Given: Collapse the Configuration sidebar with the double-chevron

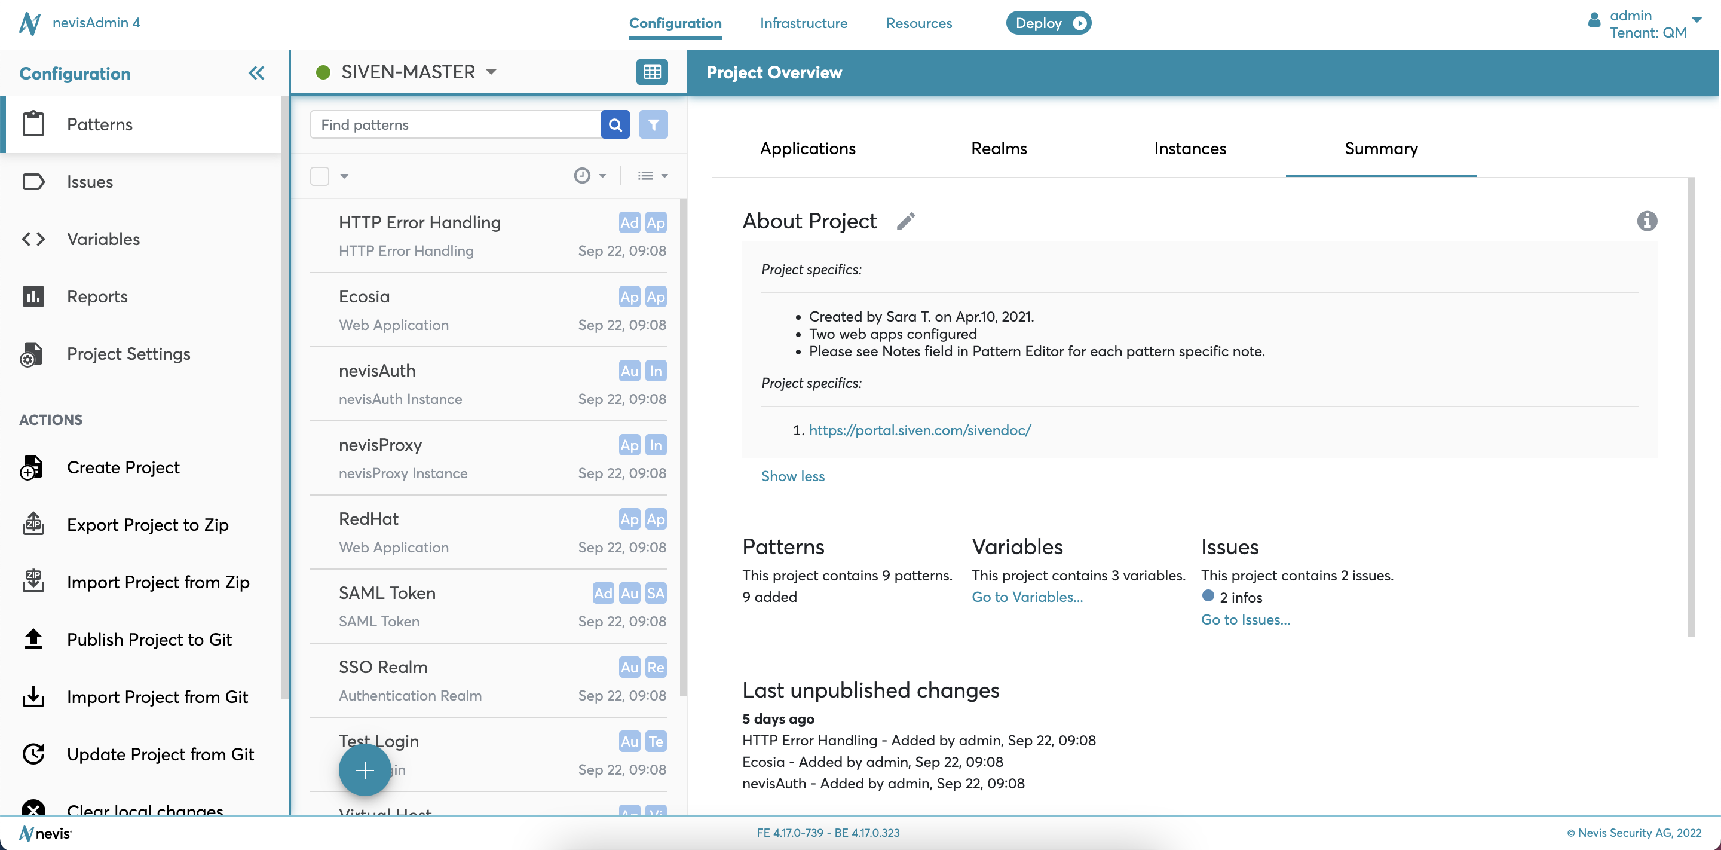Looking at the screenshot, I should click(256, 73).
